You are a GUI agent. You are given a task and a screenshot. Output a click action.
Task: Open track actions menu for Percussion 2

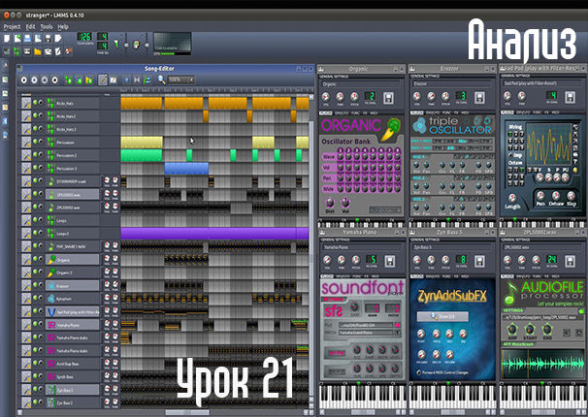click(x=26, y=155)
